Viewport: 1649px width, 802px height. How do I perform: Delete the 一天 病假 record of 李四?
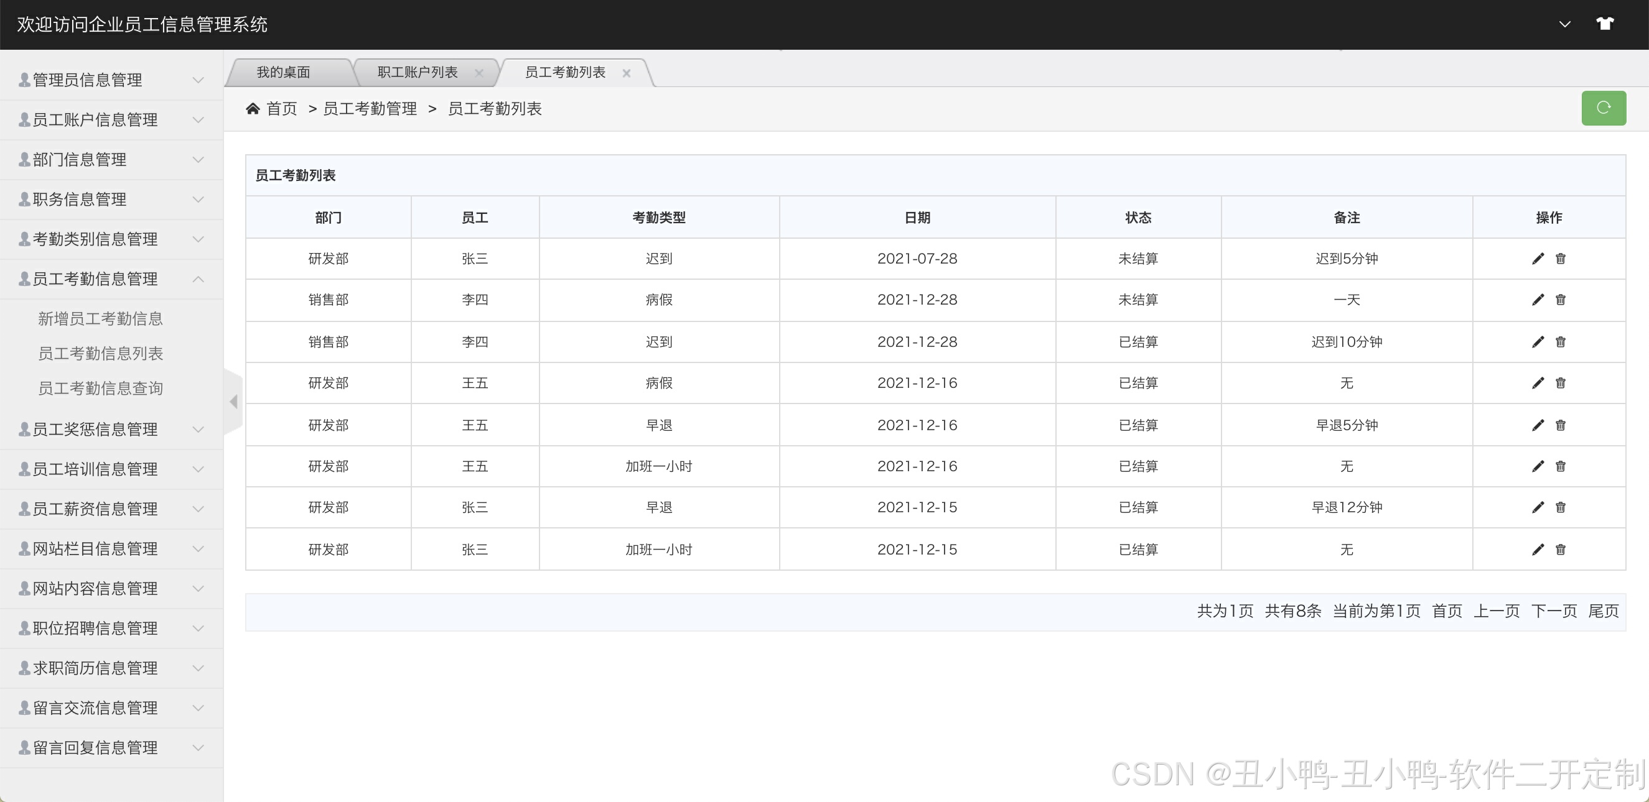1561,300
